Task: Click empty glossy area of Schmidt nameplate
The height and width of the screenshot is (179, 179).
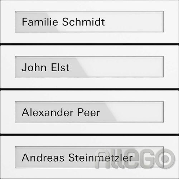Action: pyautogui.click(x=134, y=22)
